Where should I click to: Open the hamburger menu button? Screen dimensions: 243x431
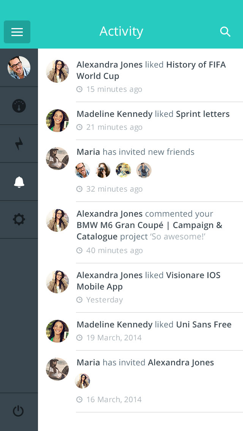[x=17, y=32]
